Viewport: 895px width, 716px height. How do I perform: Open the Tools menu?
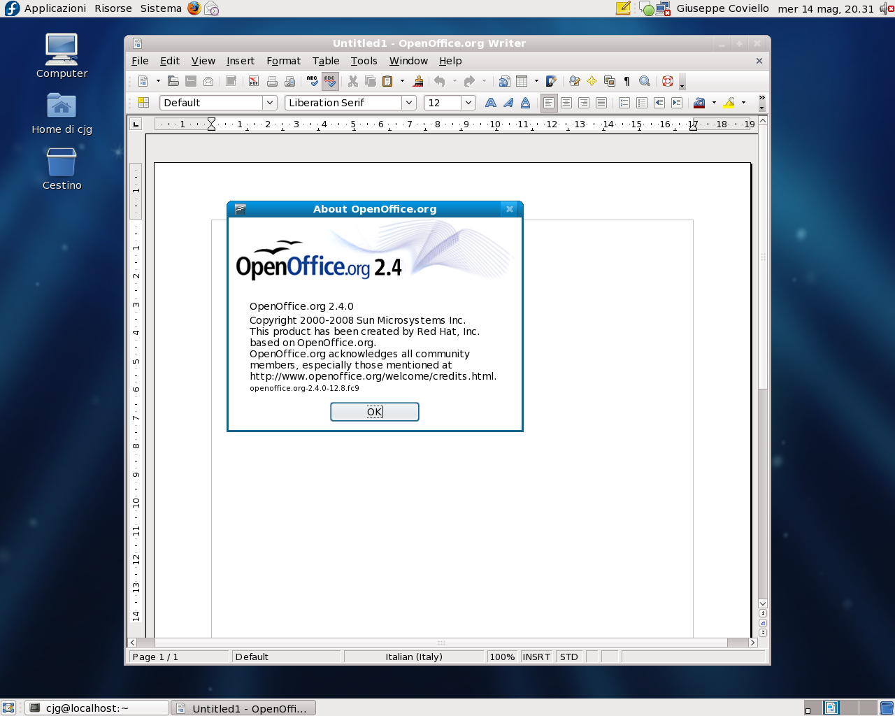[x=364, y=61]
